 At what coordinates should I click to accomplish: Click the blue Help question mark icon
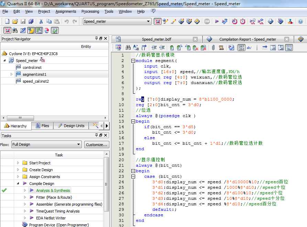pyautogui.click(x=300, y=21)
